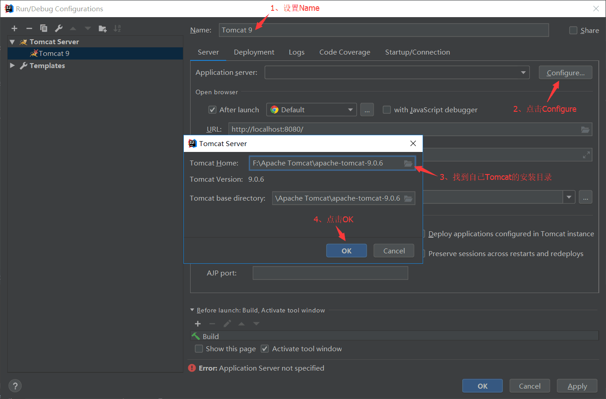Open the help documentation
Screen dimensions: 606x399
15,385
